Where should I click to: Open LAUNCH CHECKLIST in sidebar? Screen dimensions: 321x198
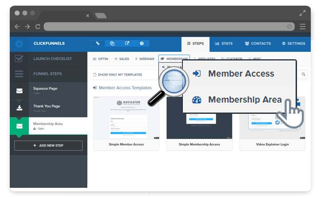coord(53,58)
